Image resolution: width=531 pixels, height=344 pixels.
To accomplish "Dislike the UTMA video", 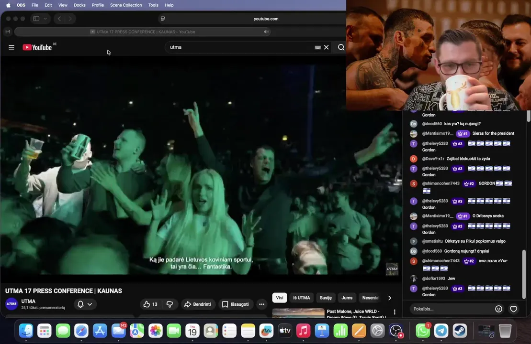I will pyautogui.click(x=169, y=304).
